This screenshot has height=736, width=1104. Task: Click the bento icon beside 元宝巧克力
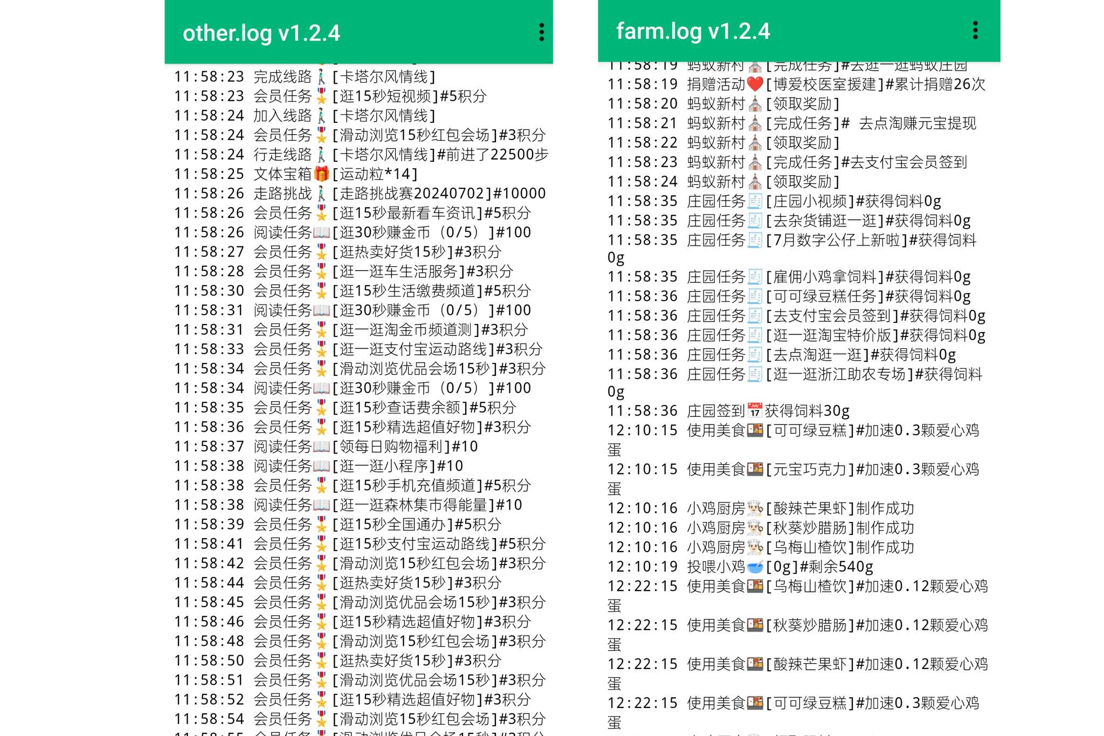755,469
